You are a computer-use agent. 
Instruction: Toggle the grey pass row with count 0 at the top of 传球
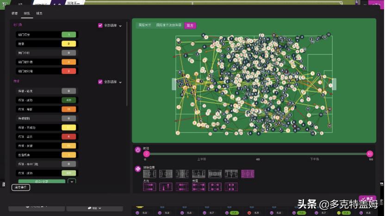click(47, 91)
